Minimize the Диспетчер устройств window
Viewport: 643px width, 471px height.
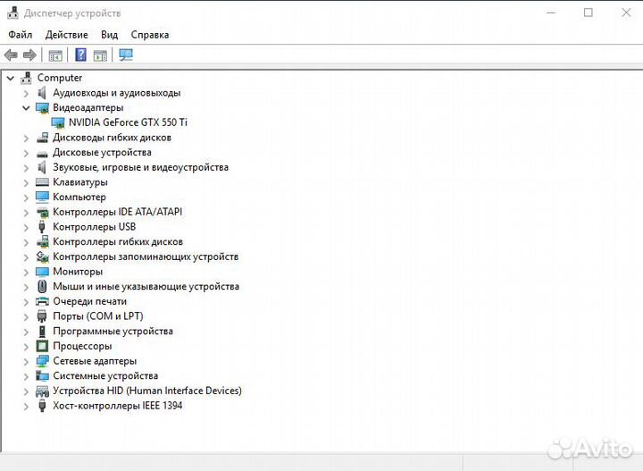[x=551, y=13]
